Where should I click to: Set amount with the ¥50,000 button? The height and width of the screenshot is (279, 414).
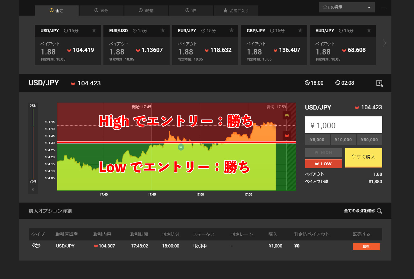[370, 140]
